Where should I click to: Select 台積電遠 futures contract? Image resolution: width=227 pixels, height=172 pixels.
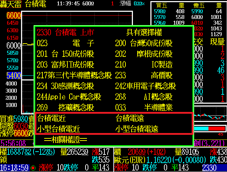tap(130, 118)
